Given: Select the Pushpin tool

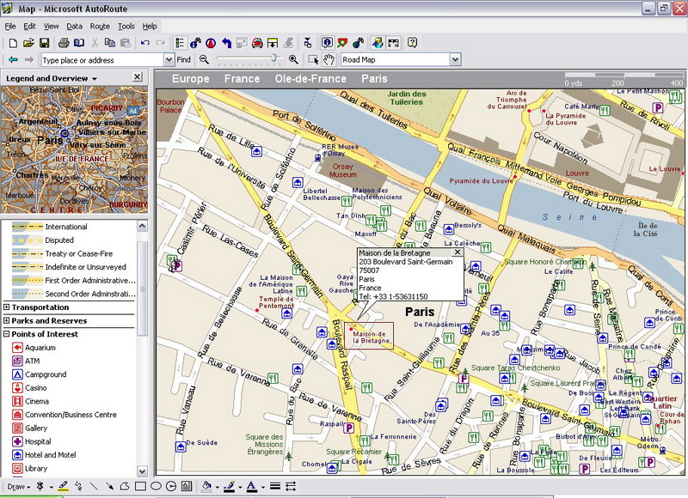Looking at the screenshot, I should click(x=40, y=486).
